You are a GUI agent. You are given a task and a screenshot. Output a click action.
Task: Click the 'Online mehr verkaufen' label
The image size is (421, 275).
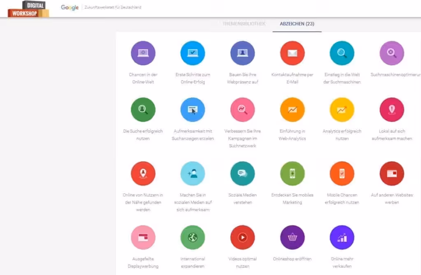point(342,262)
